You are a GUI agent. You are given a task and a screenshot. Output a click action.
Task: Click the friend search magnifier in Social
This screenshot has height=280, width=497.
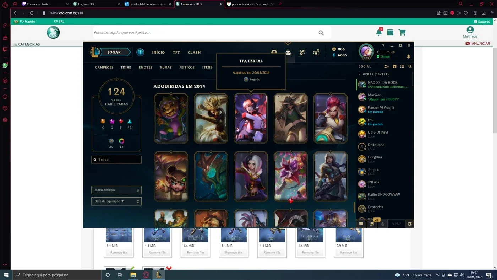point(410,66)
